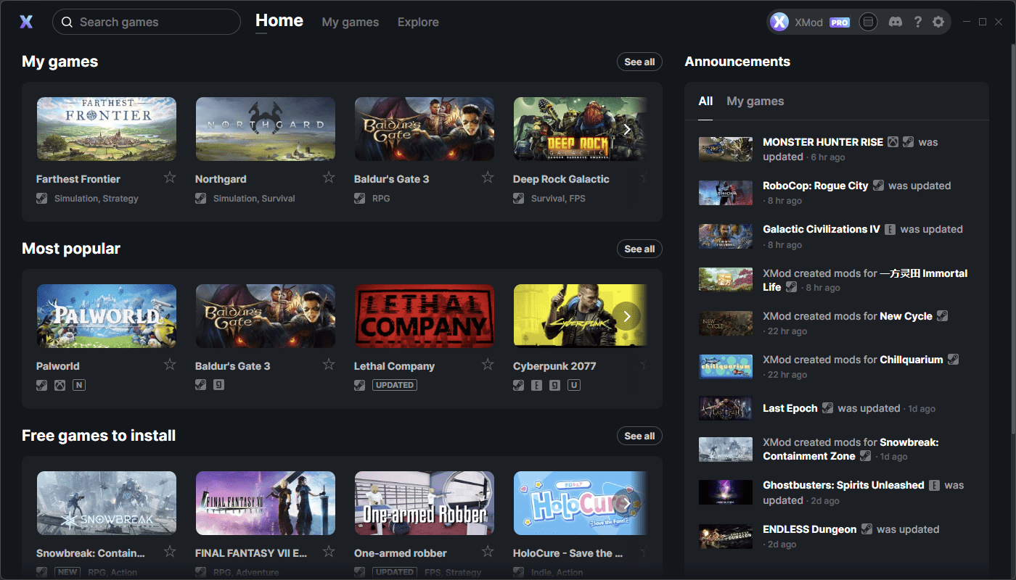Click the U platform badge under Cyberpunk 2077

[574, 385]
